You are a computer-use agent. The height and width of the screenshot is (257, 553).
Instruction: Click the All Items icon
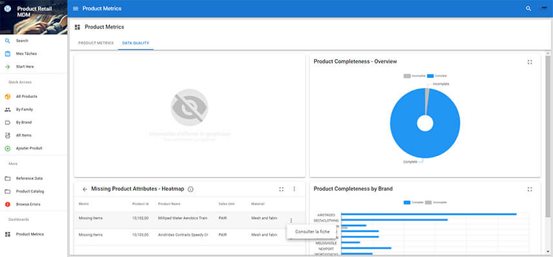tap(8, 135)
